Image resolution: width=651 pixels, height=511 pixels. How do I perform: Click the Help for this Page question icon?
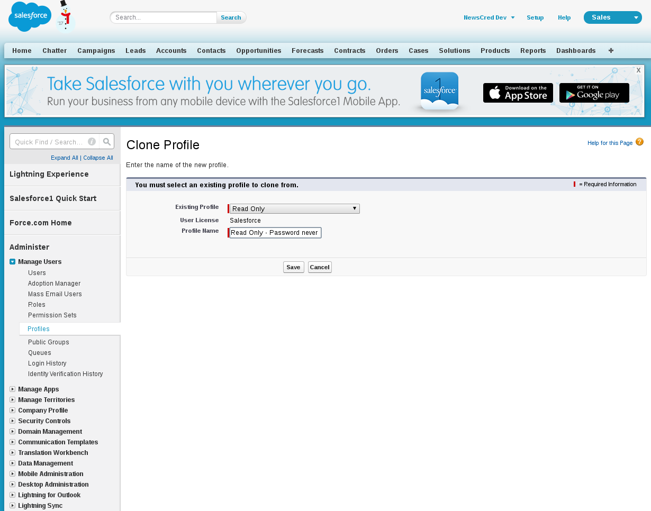coord(639,142)
